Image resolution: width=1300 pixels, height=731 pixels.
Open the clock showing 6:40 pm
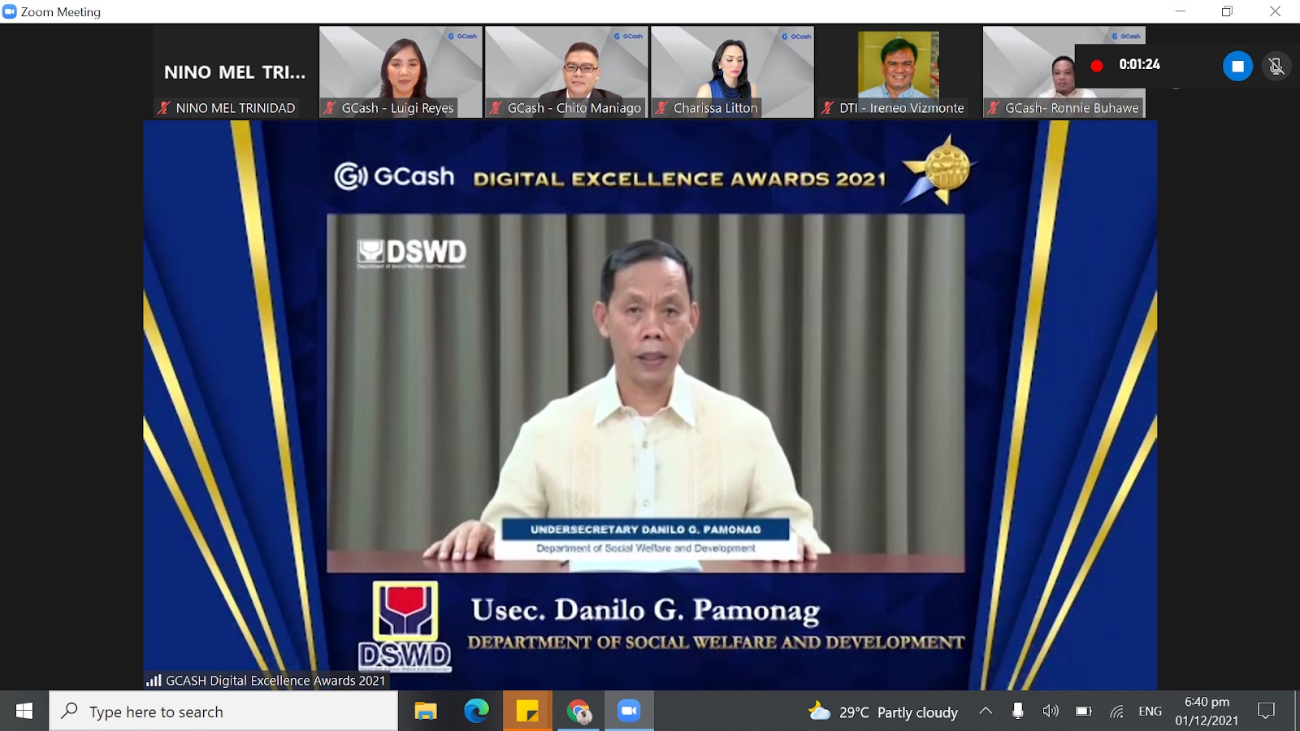1207,712
